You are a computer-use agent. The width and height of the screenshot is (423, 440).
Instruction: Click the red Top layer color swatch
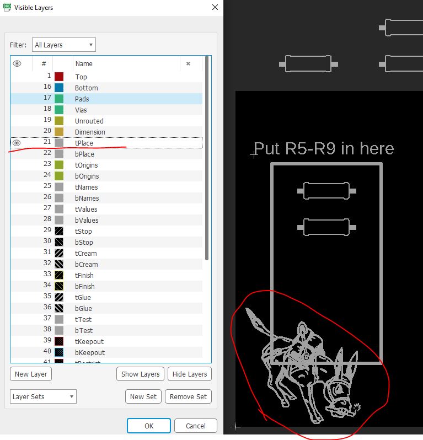pyautogui.click(x=59, y=77)
